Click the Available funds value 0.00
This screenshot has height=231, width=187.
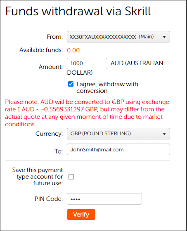coord(73,50)
